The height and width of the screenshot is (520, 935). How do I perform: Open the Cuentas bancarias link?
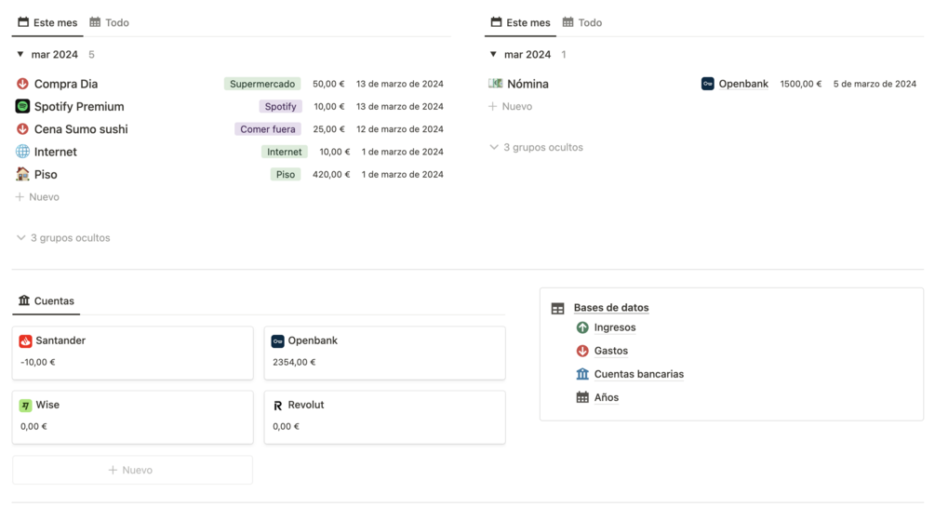638,374
